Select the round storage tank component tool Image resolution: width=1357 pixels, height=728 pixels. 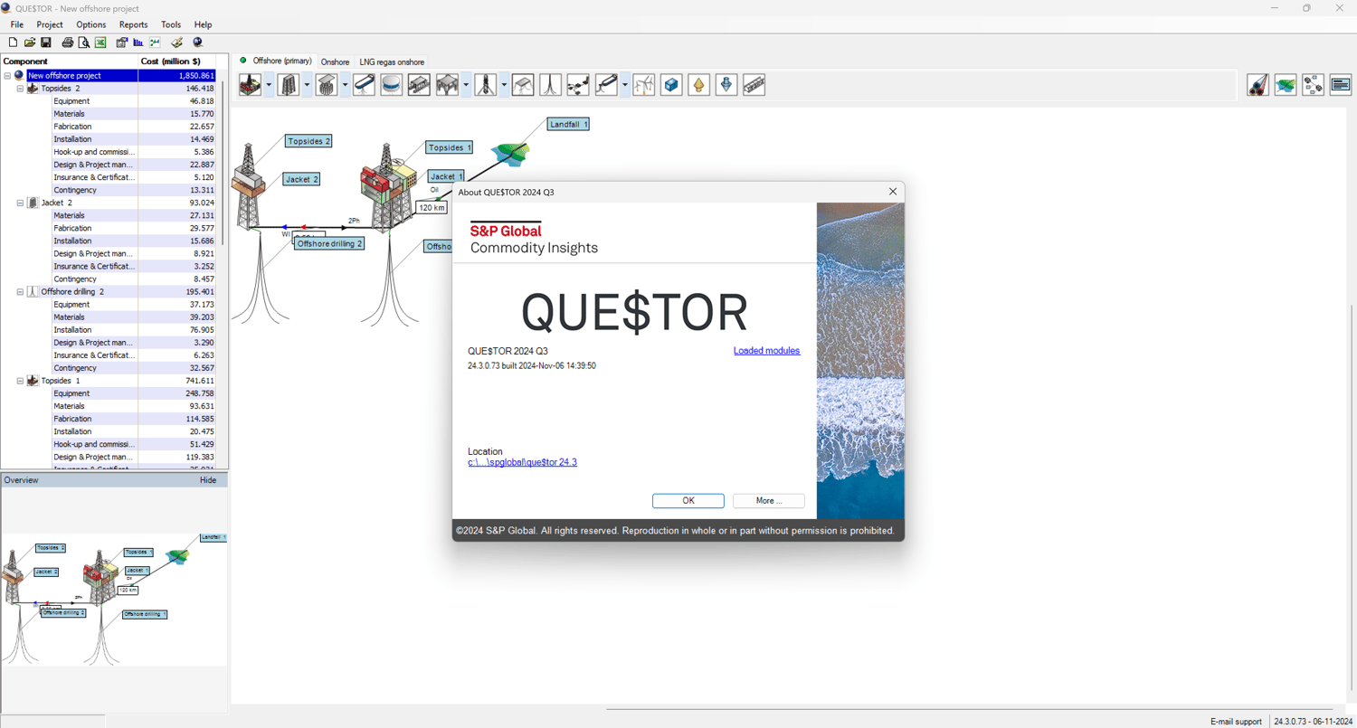click(392, 85)
